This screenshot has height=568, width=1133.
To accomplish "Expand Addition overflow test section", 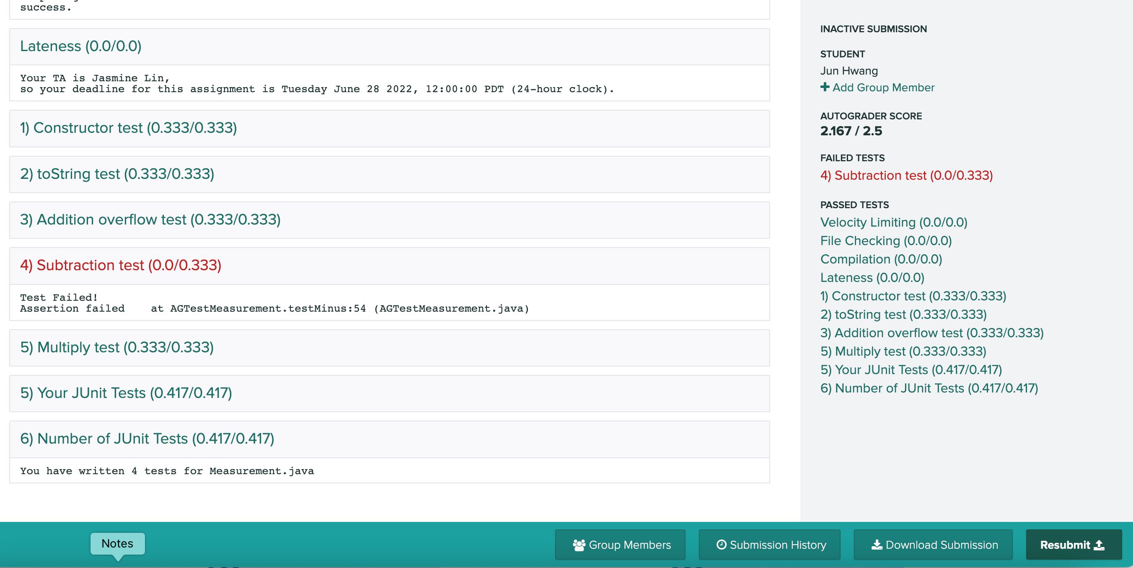I will [150, 220].
